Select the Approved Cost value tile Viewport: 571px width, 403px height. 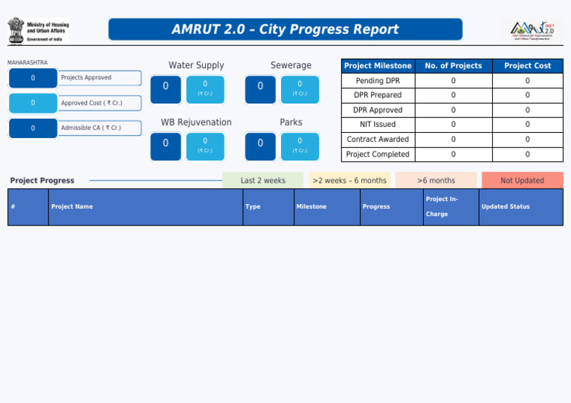pyautogui.click(x=33, y=103)
